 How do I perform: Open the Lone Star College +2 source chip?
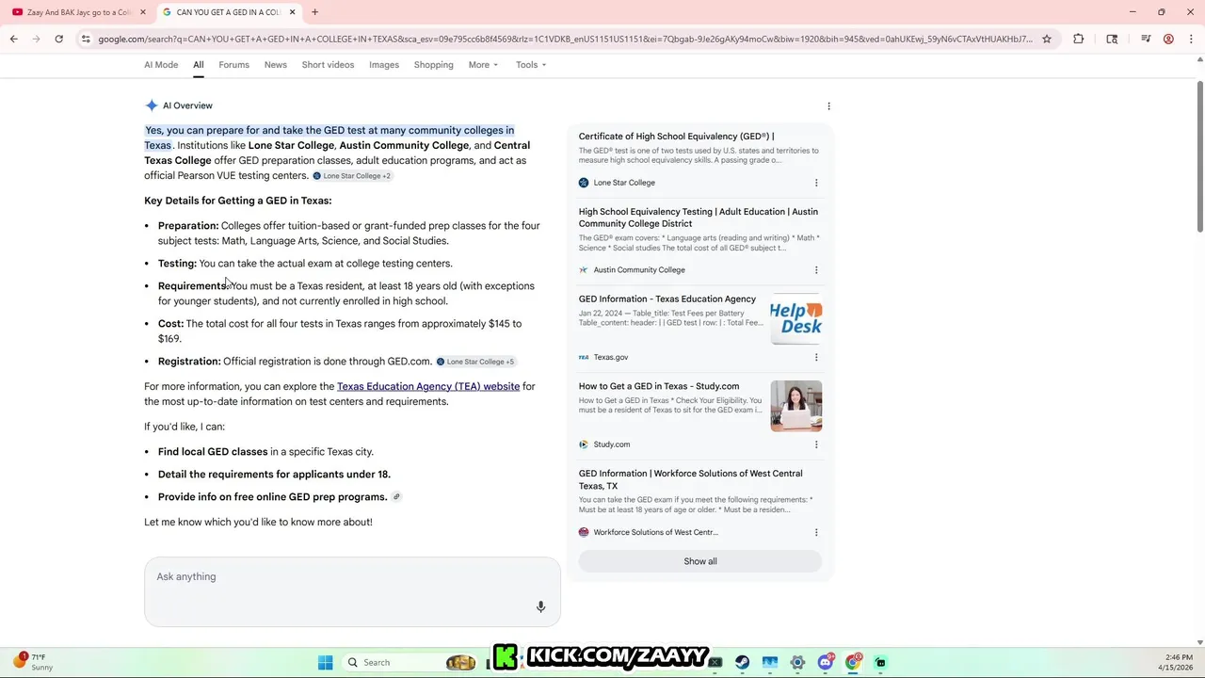coord(352,176)
